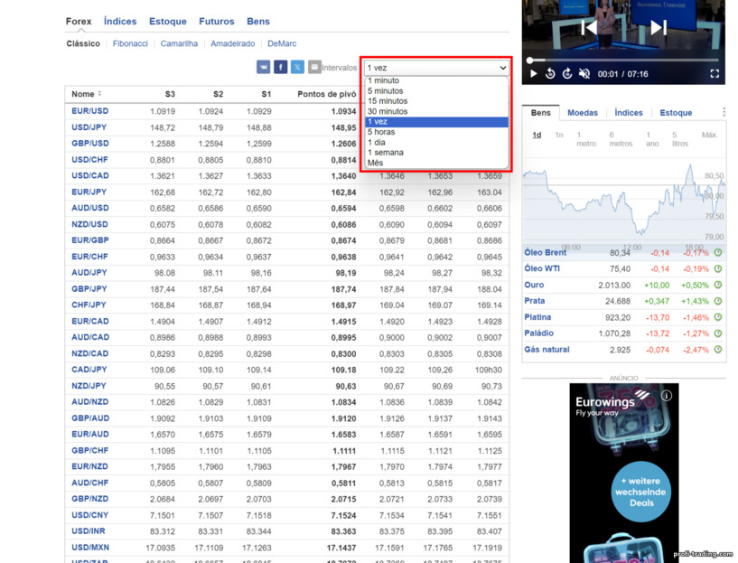The height and width of the screenshot is (563, 738).
Task: Click the video progress bar
Action: point(623,61)
